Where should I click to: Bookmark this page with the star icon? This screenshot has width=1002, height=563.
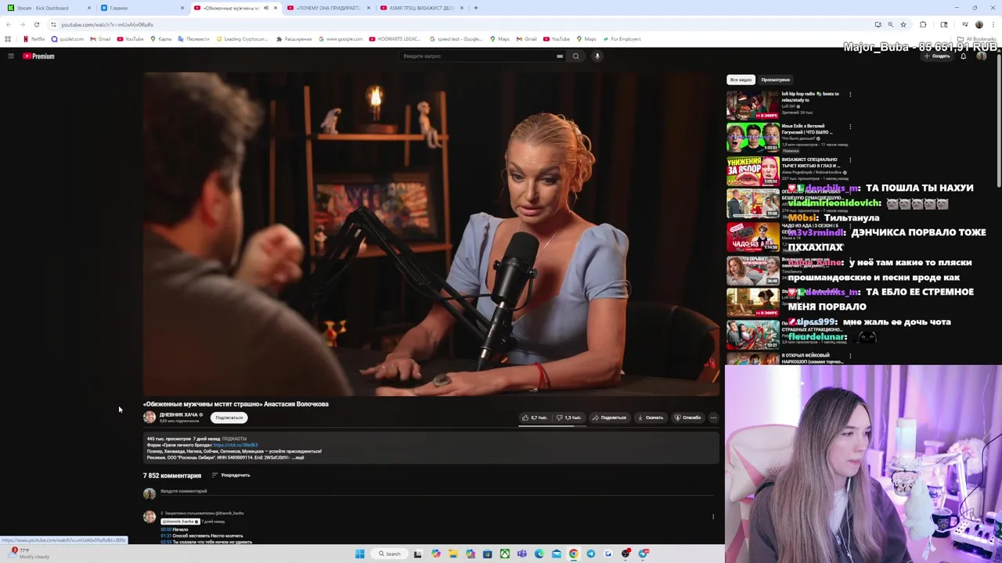[903, 24]
